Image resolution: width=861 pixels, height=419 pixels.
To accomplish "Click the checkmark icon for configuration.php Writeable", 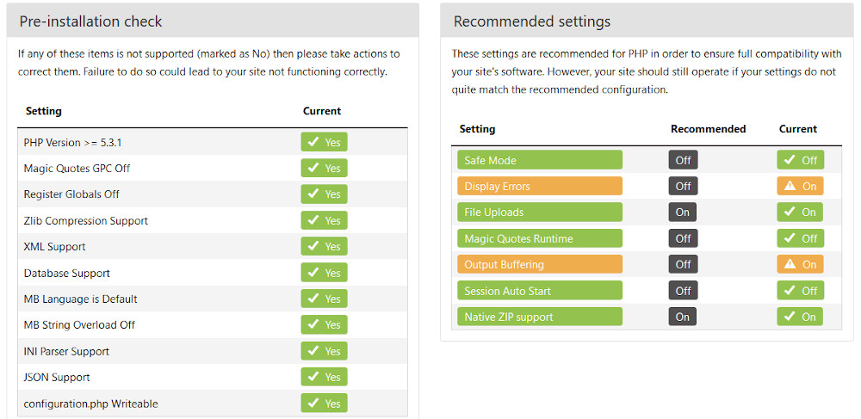I will pyautogui.click(x=313, y=404).
